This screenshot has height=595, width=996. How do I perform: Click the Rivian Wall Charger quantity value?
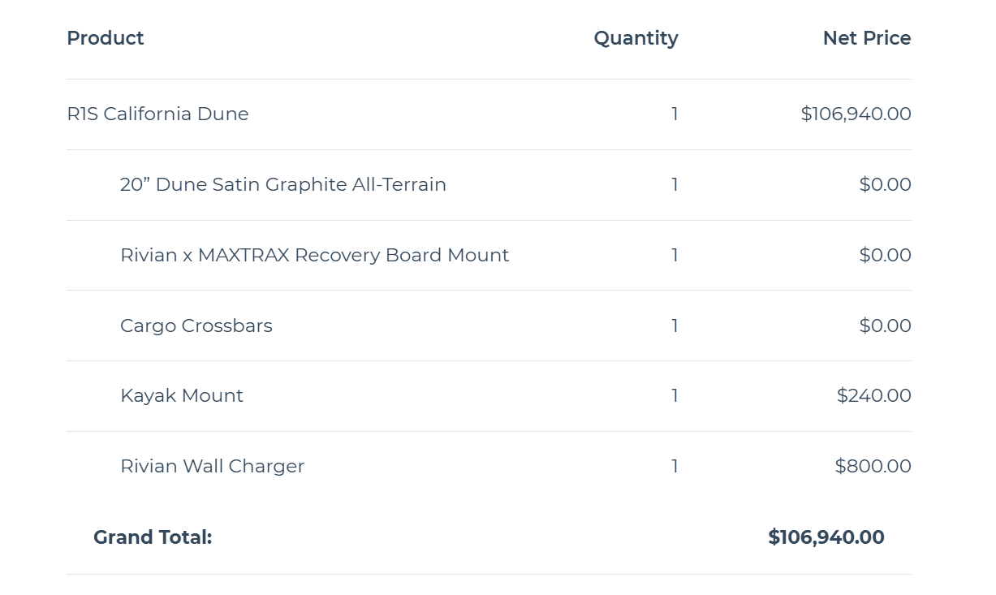(x=675, y=466)
